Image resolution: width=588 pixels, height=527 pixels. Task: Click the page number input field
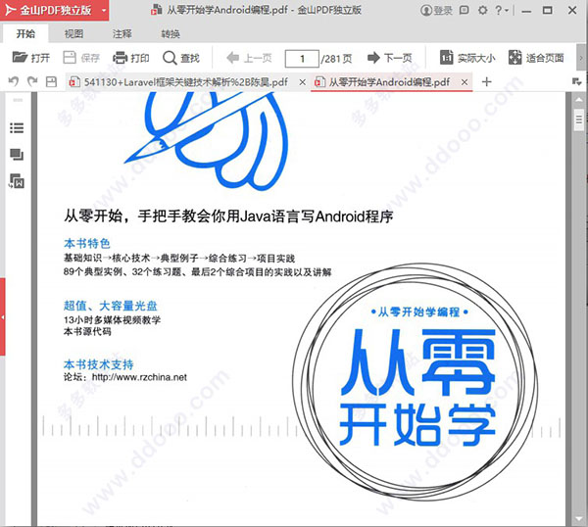[302, 59]
